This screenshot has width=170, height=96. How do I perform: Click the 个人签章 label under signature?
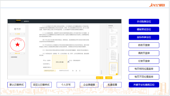(x=17, y=34)
